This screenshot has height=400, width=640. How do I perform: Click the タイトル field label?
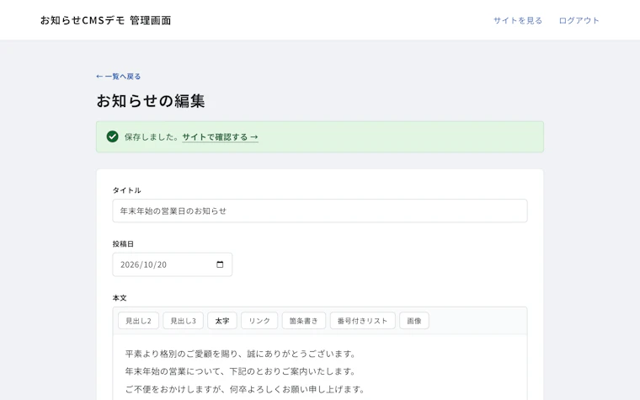point(127,190)
